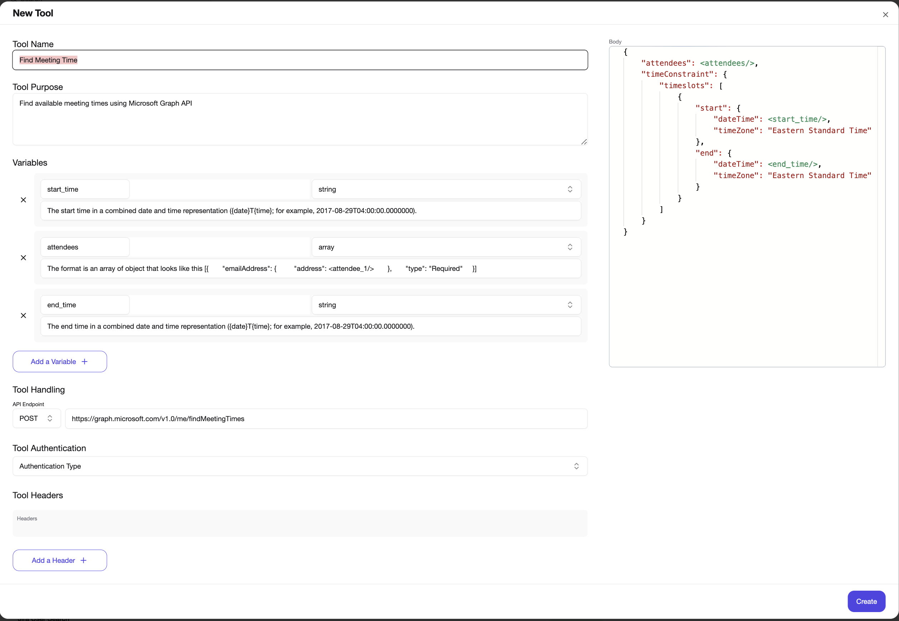
Task: Click the <start_time/> placeholder in Body
Action: 797,119
